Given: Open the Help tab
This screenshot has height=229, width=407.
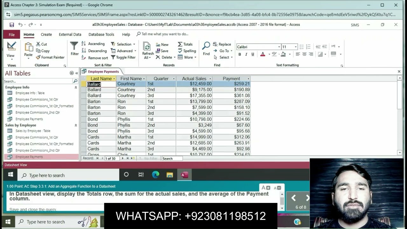Looking at the screenshot, I should tap(126, 34).
